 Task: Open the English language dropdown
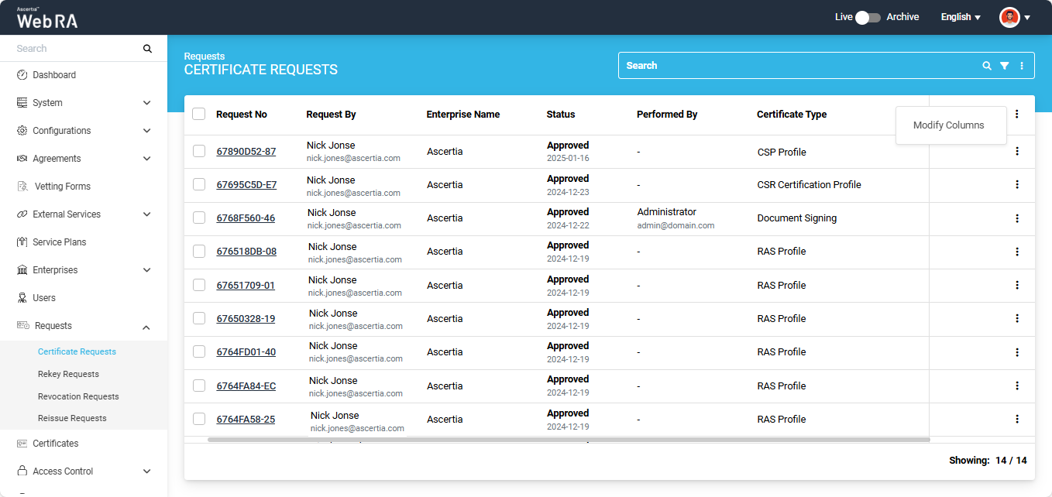point(961,17)
